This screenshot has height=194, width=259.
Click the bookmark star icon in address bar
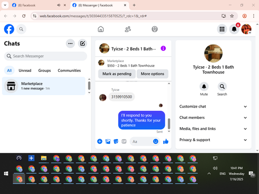tap(232, 16)
